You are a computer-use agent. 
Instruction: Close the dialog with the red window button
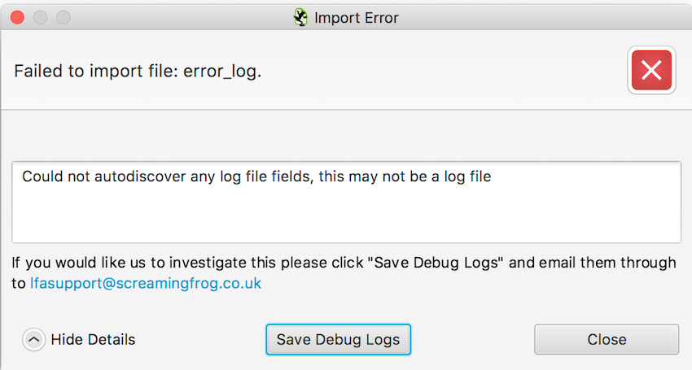(17, 17)
